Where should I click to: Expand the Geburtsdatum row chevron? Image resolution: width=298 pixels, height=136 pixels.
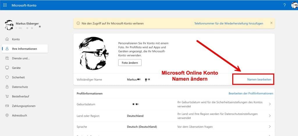[270, 104]
